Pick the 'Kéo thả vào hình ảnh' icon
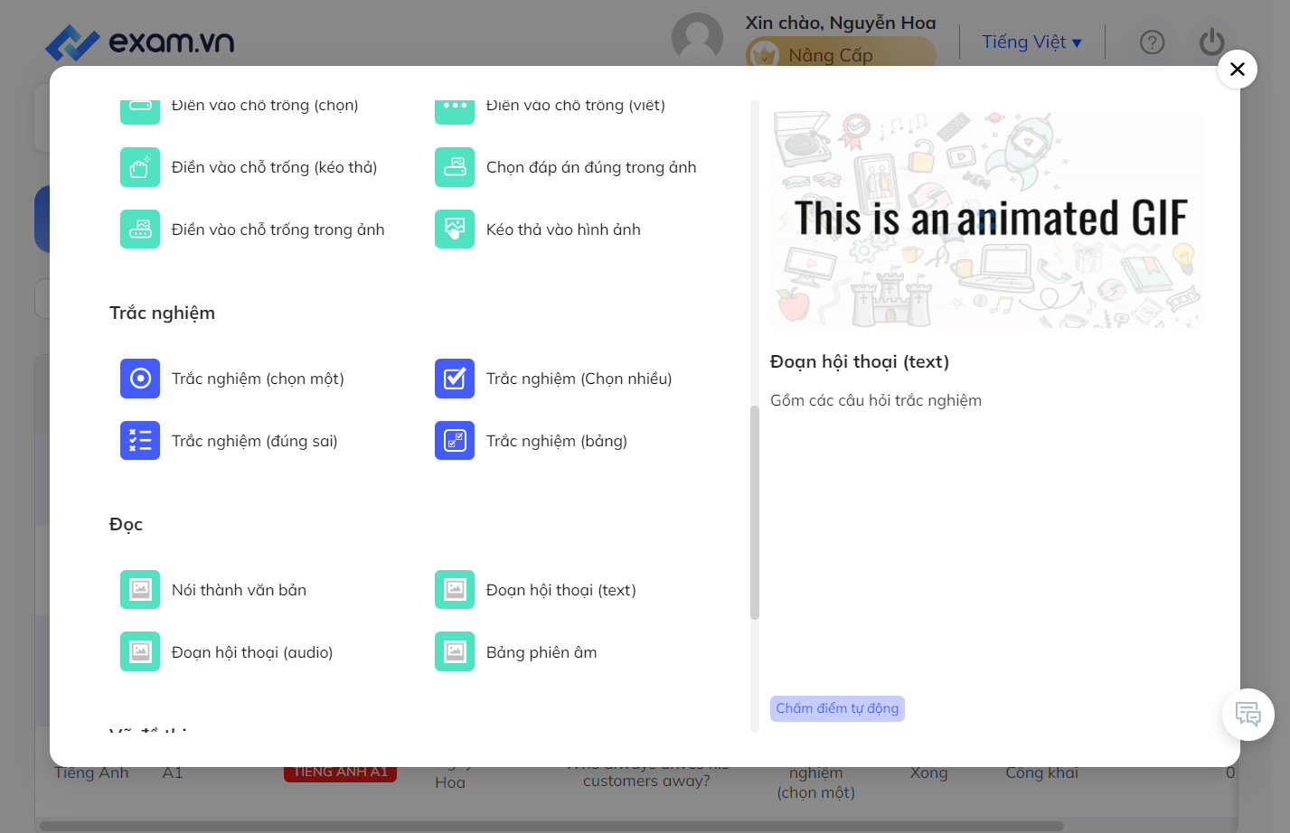This screenshot has height=833, width=1290. [x=455, y=229]
